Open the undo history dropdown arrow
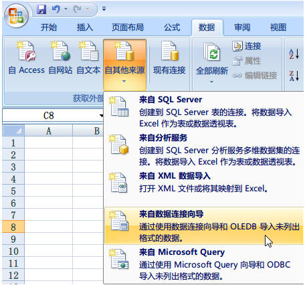 [x=66, y=9]
